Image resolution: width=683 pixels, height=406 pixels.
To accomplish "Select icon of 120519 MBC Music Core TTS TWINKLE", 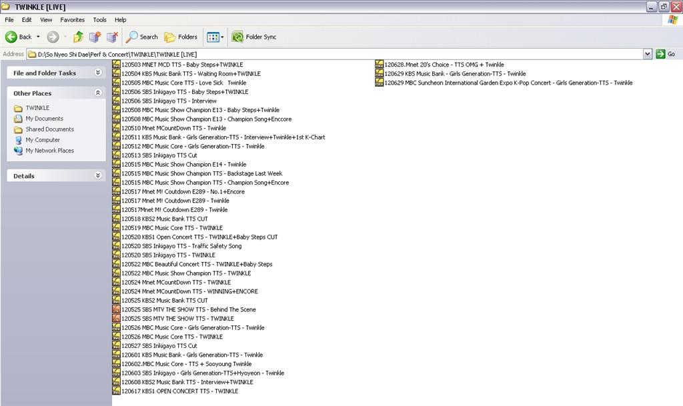I will click(x=116, y=227).
